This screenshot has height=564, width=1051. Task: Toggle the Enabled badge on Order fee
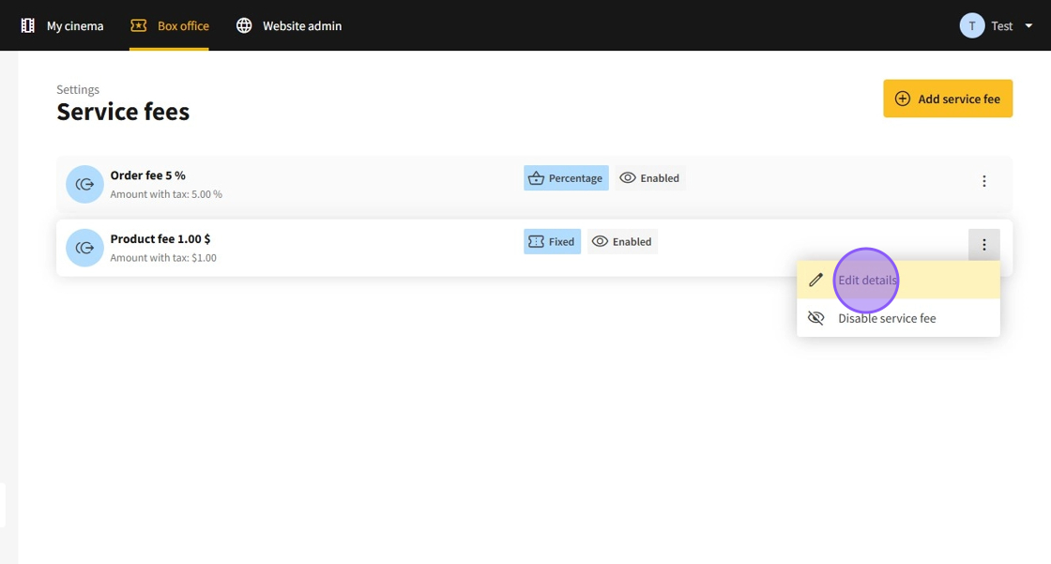click(649, 178)
